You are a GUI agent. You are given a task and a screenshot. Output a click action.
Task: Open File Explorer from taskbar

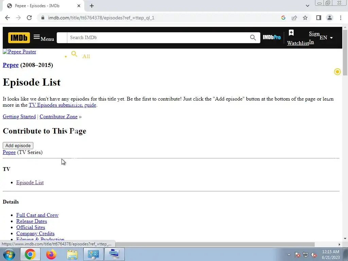point(72,254)
